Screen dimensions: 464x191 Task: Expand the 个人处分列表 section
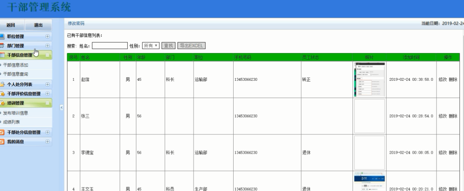[x=47, y=84]
